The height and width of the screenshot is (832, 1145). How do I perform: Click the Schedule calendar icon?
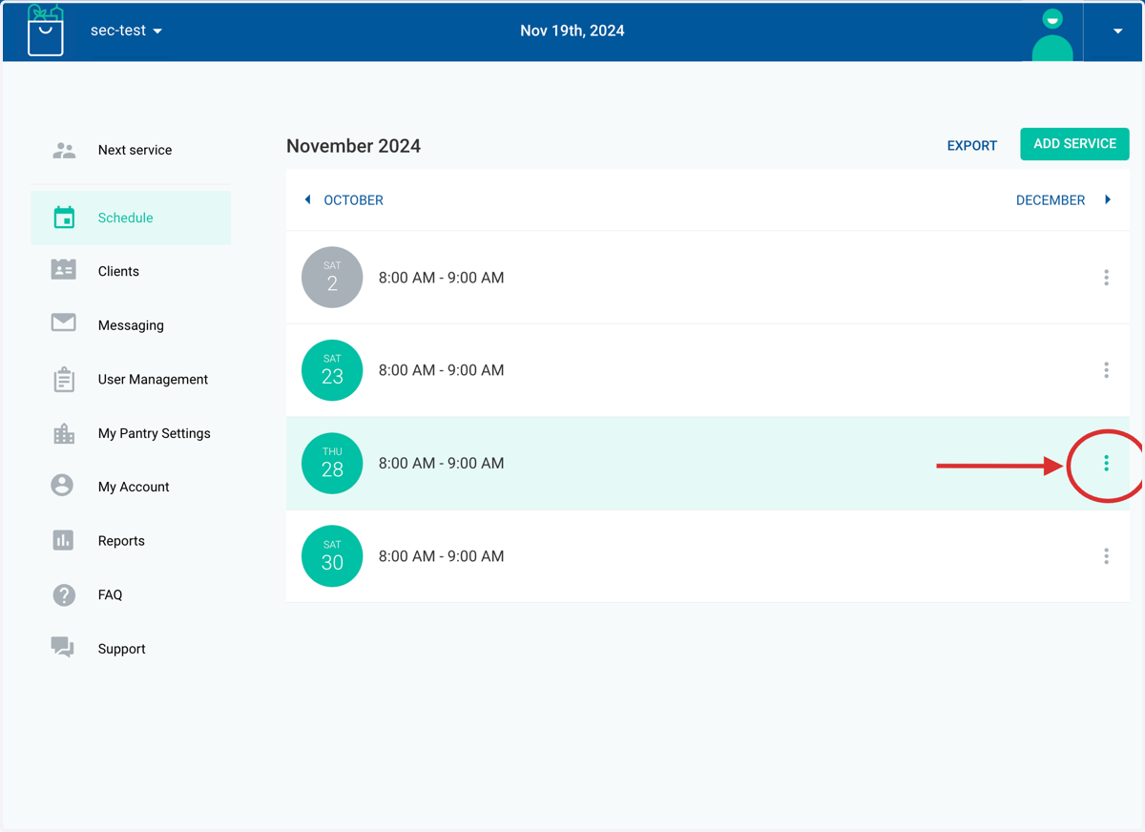[x=64, y=218]
